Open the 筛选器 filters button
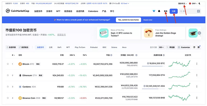Screen dimensions: 207x106 pyautogui.click(x=171, y=47)
